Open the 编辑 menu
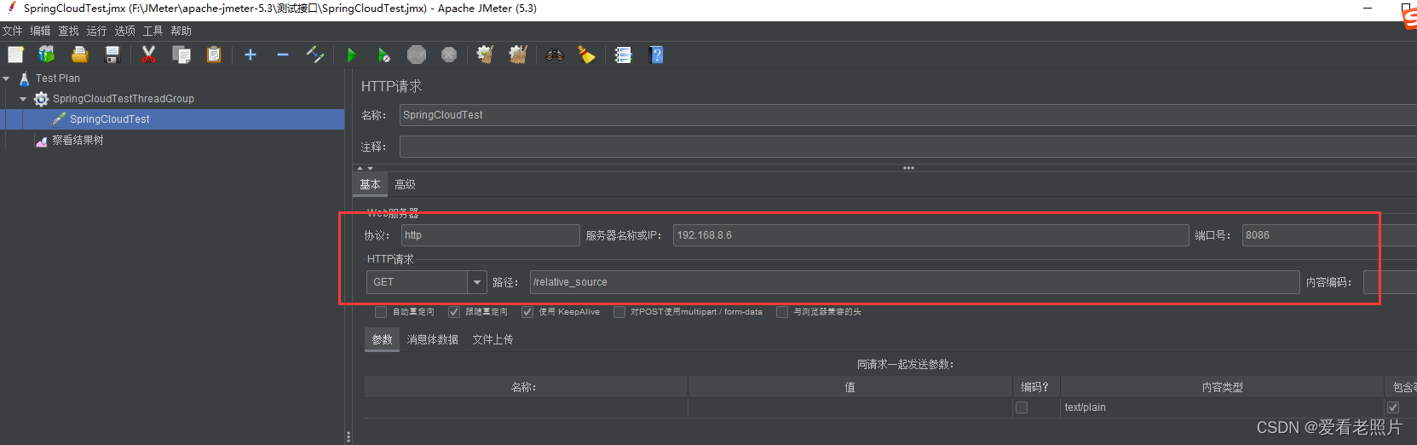Viewport: 1417px width, 445px height. [40, 31]
